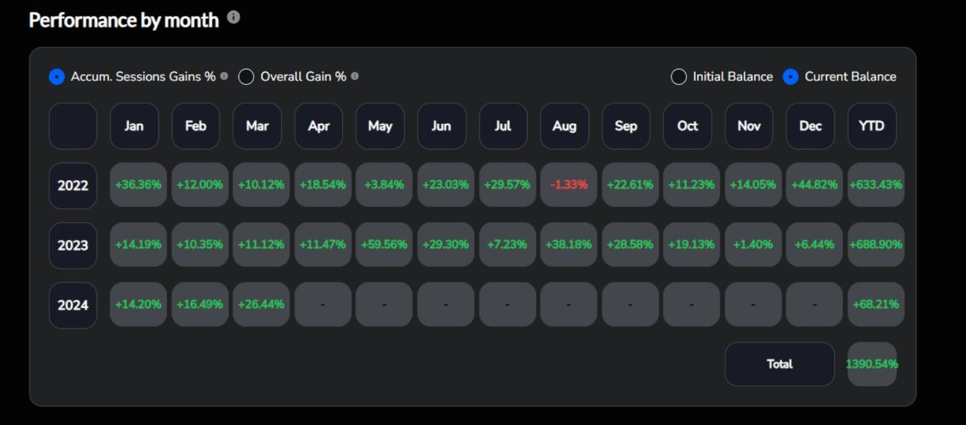Click the +59.56% May 2023 cell
Image resolution: width=966 pixels, height=425 pixels.
pos(384,244)
